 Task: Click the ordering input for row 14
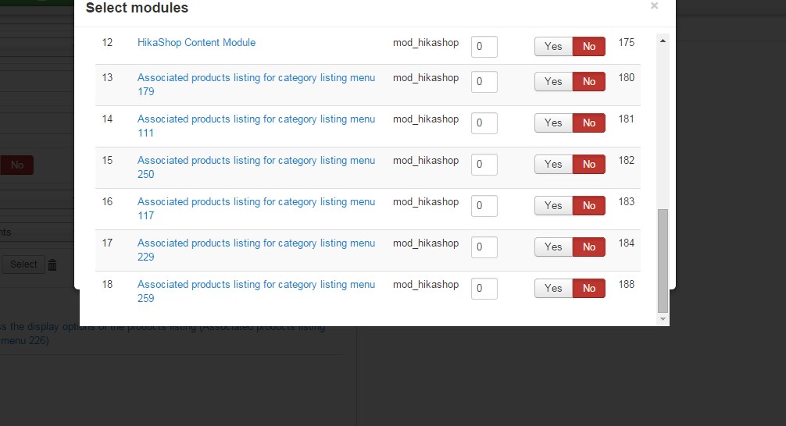tap(484, 123)
